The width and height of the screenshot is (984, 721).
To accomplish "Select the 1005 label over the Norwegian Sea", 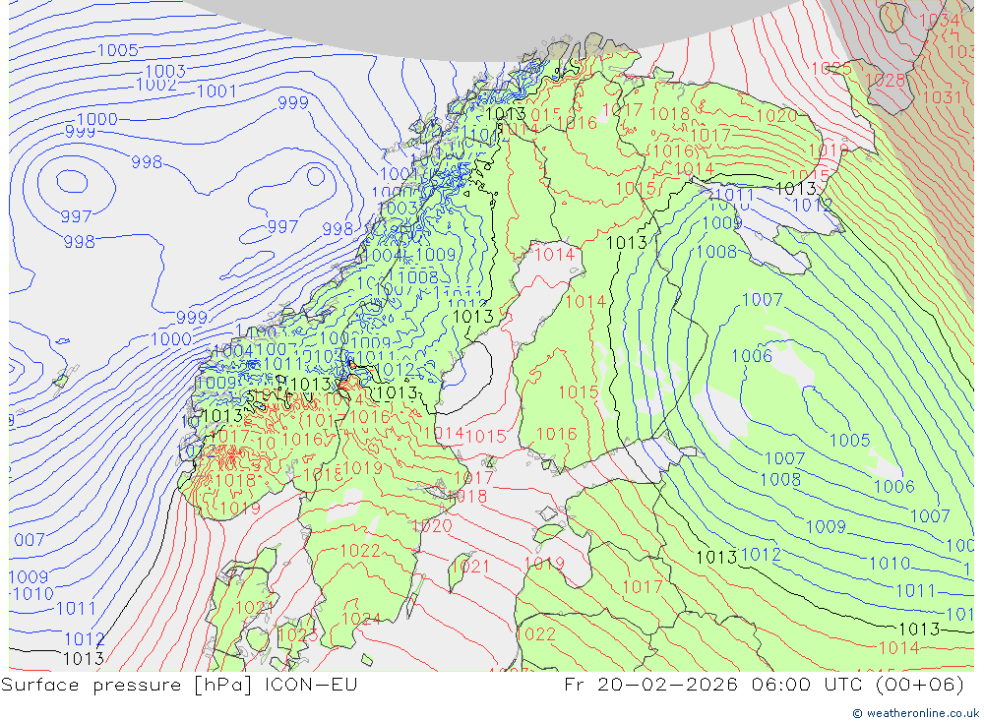I will tap(118, 50).
